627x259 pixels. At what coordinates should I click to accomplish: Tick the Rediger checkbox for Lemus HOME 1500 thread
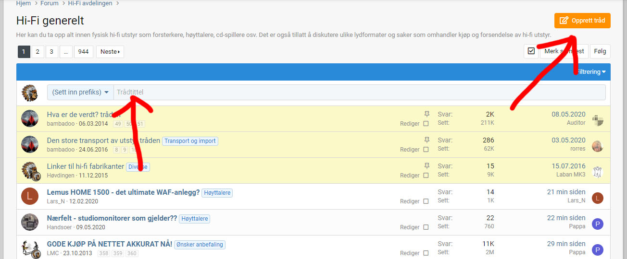pos(426,201)
